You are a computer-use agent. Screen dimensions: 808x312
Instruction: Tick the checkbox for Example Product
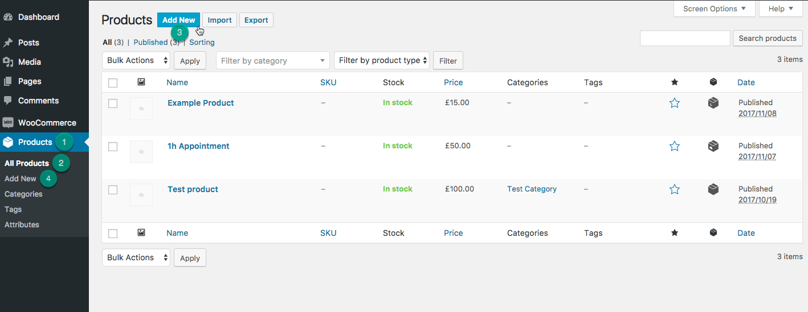[x=113, y=103]
